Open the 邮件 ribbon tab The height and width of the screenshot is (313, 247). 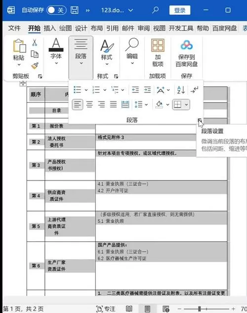(x=128, y=28)
